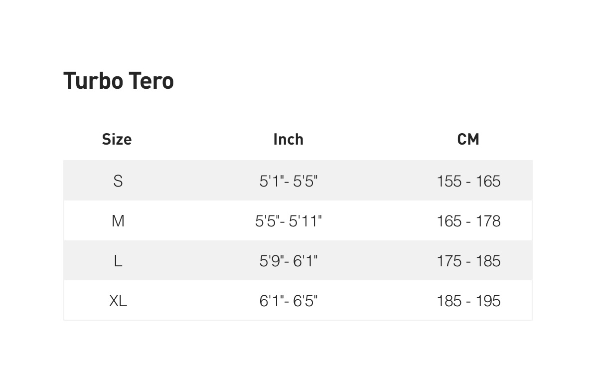The image size is (595, 390).
Task: Click size M cell
Action: (x=118, y=221)
